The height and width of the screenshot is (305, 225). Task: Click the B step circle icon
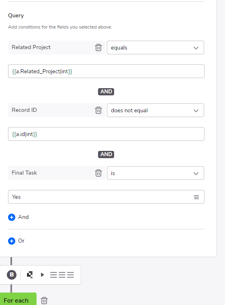12,275
